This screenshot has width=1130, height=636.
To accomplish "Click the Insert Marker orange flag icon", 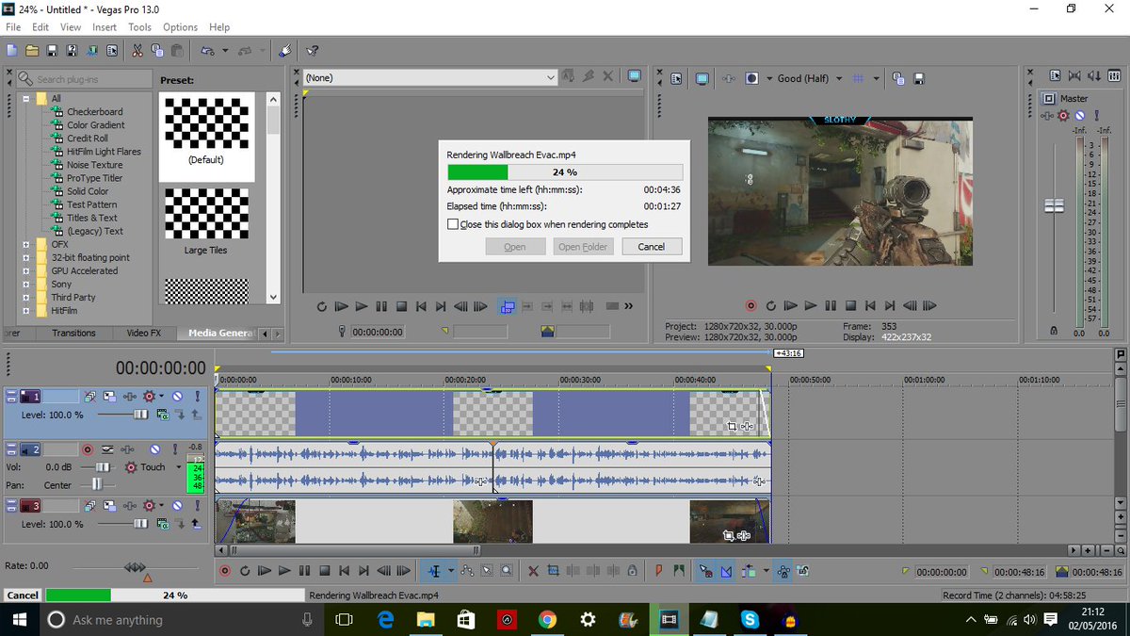I will coord(659,571).
